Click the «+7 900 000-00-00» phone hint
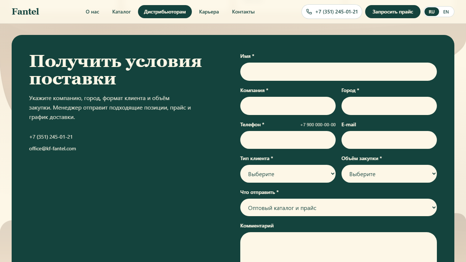The height and width of the screenshot is (262, 466). tap(318, 125)
